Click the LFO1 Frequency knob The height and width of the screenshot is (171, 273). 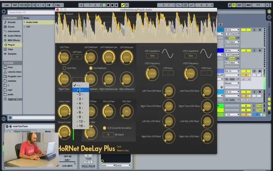point(152,73)
